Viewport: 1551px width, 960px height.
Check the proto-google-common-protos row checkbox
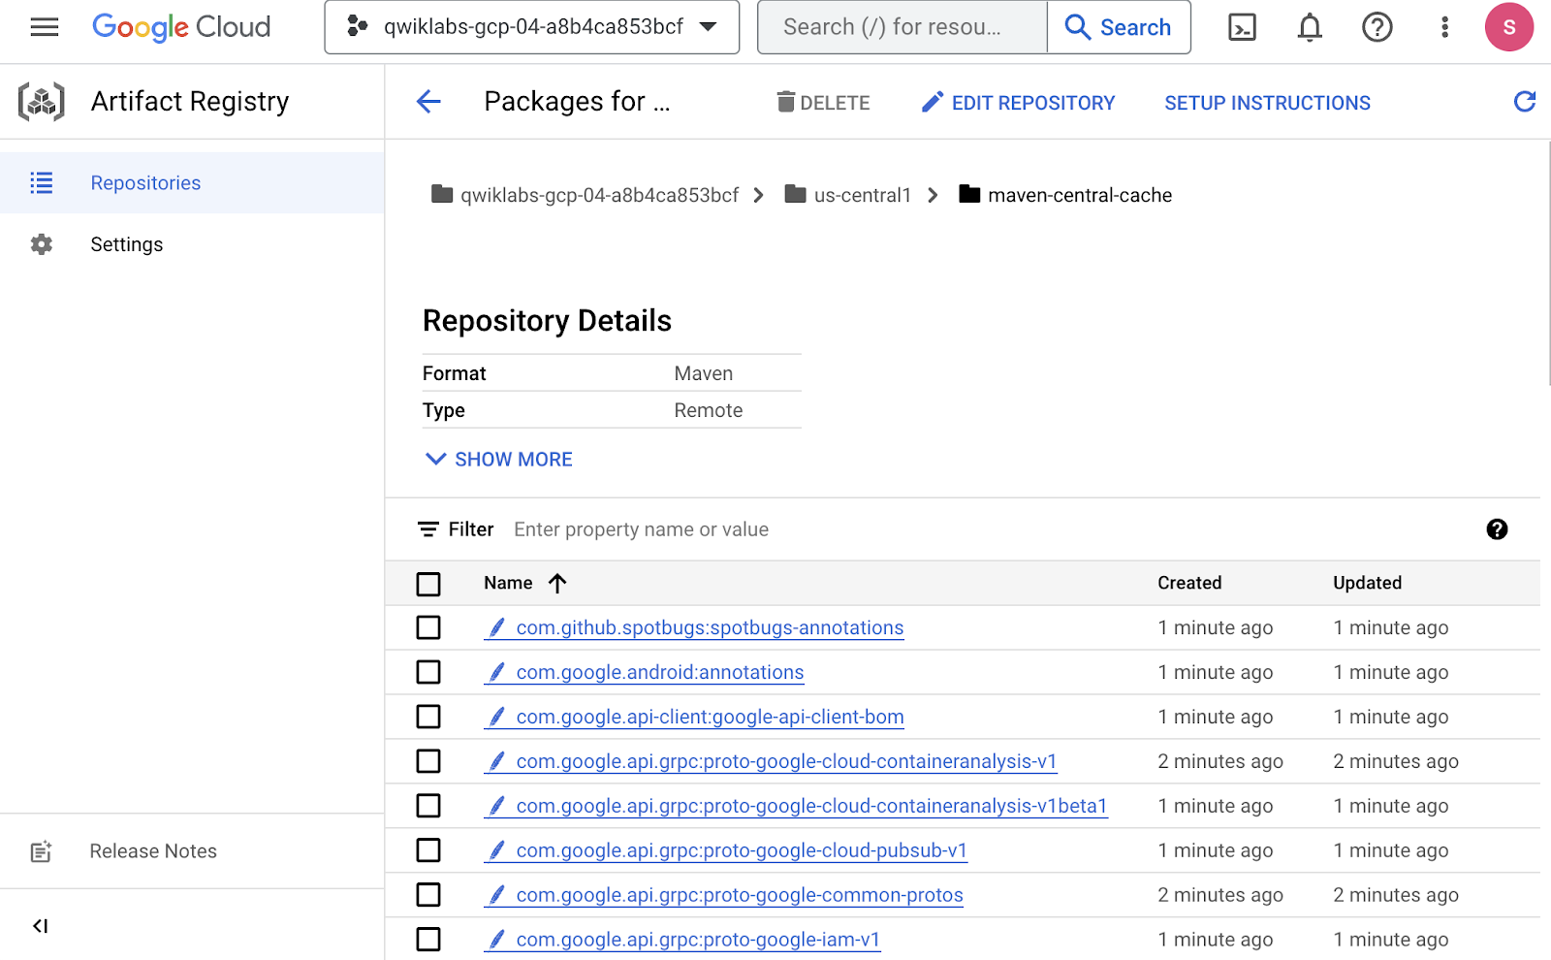pos(428,895)
